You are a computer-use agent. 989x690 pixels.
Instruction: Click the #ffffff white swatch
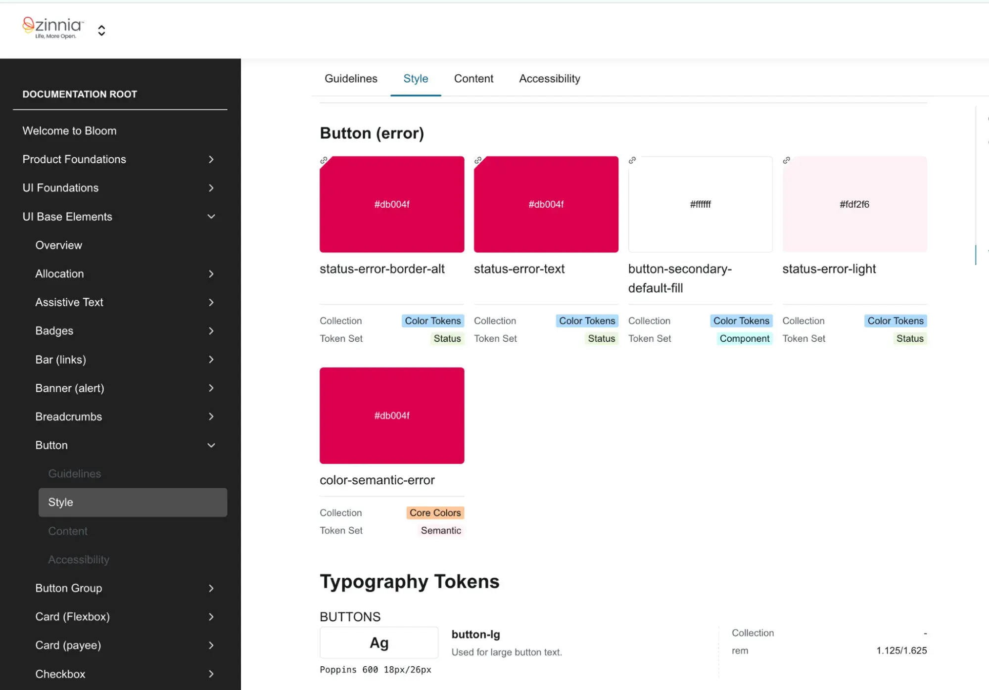point(701,204)
